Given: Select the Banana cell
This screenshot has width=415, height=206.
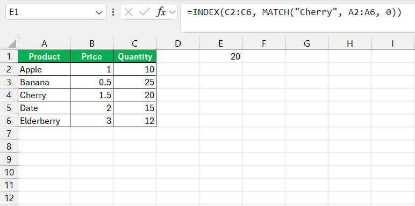Looking at the screenshot, I should coord(44,82).
